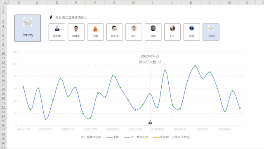Pick the blue globe avatar card

(191, 32)
